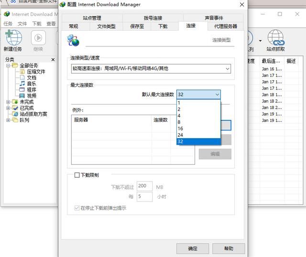Click 下载不超过 MB input field

(x=144, y=186)
